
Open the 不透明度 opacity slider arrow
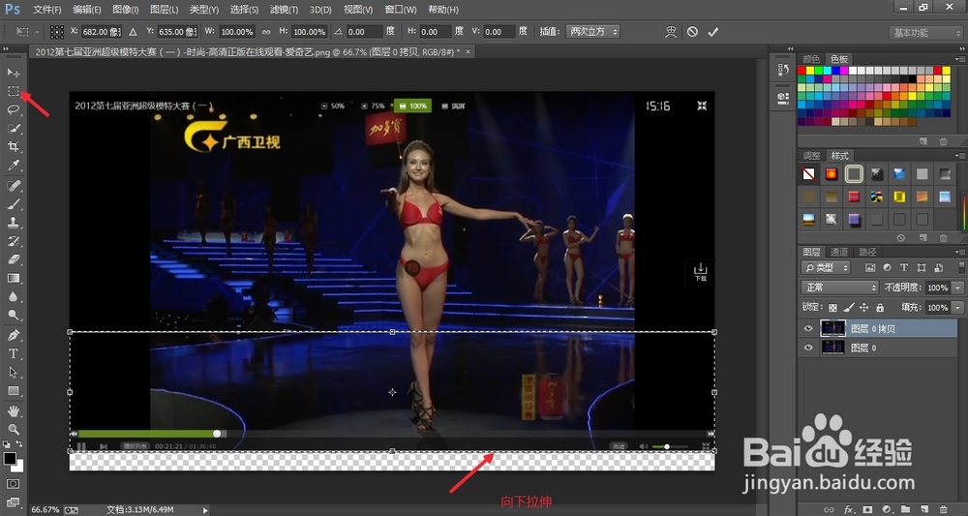pyautogui.click(x=958, y=288)
